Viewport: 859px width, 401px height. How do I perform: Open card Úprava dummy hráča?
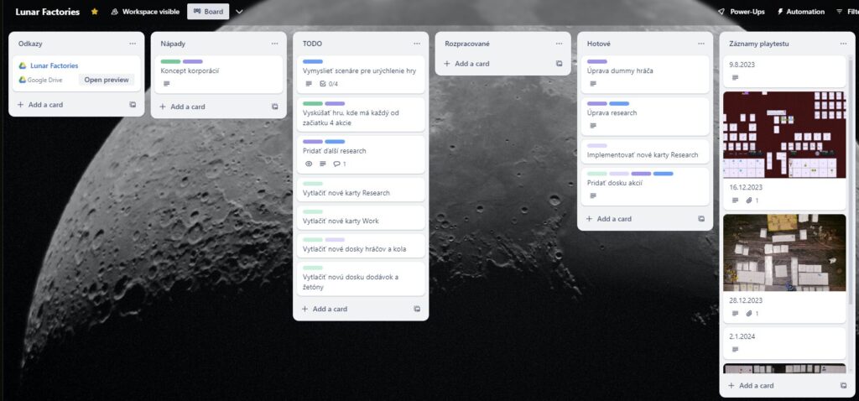pyautogui.click(x=645, y=74)
